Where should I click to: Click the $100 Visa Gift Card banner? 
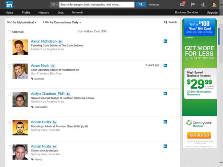click(200, 27)
